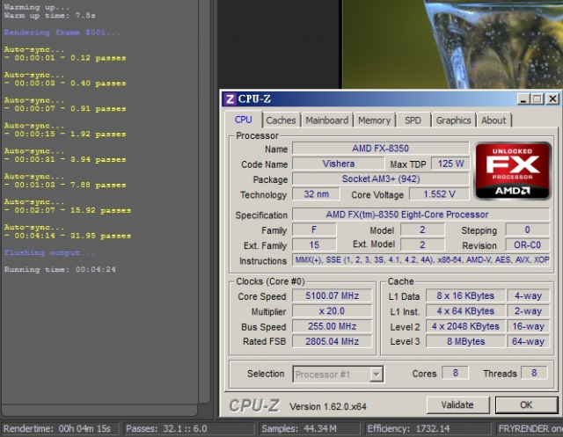
Task: Click the FRYRENDER status bar entry
Action: tap(530, 428)
